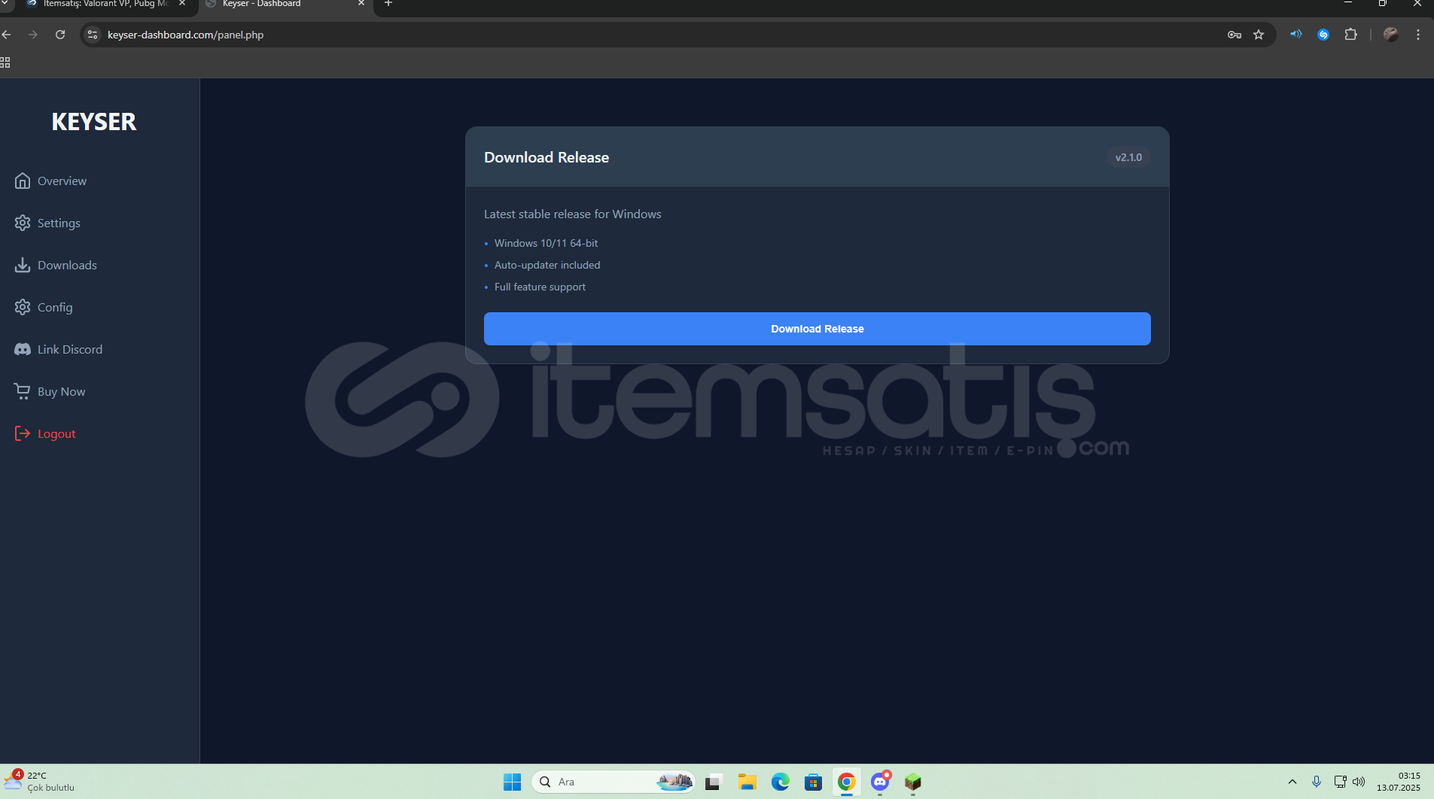
Task: Open the apps grid in bookmarks bar
Action: point(5,62)
